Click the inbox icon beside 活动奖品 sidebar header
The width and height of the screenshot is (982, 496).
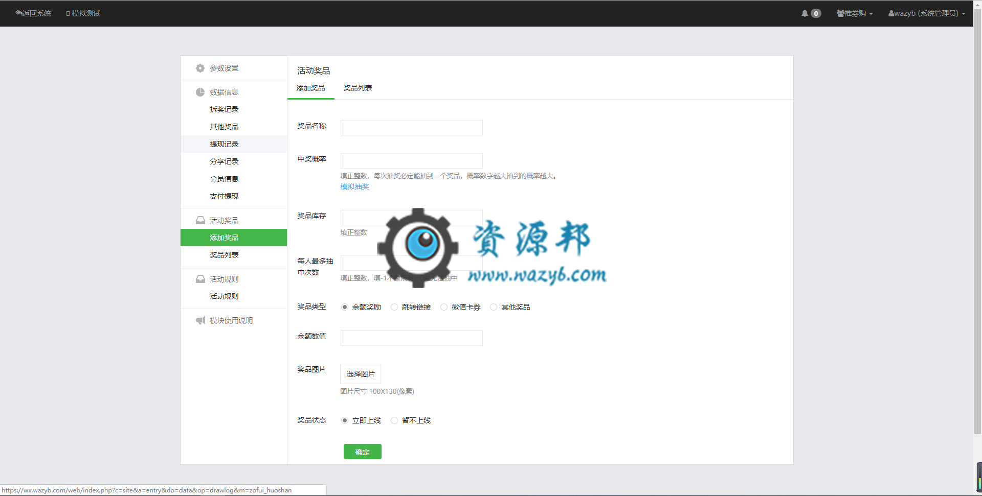click(200, 220)
